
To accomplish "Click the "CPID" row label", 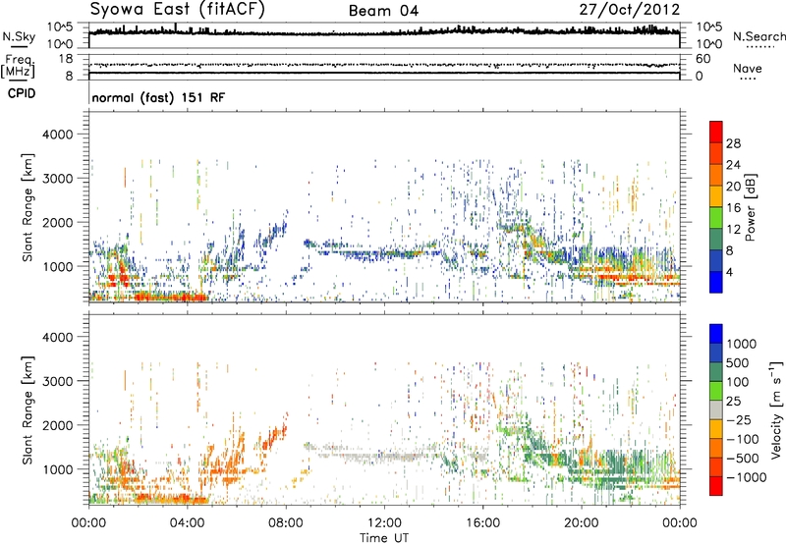I will coord(22,93).
